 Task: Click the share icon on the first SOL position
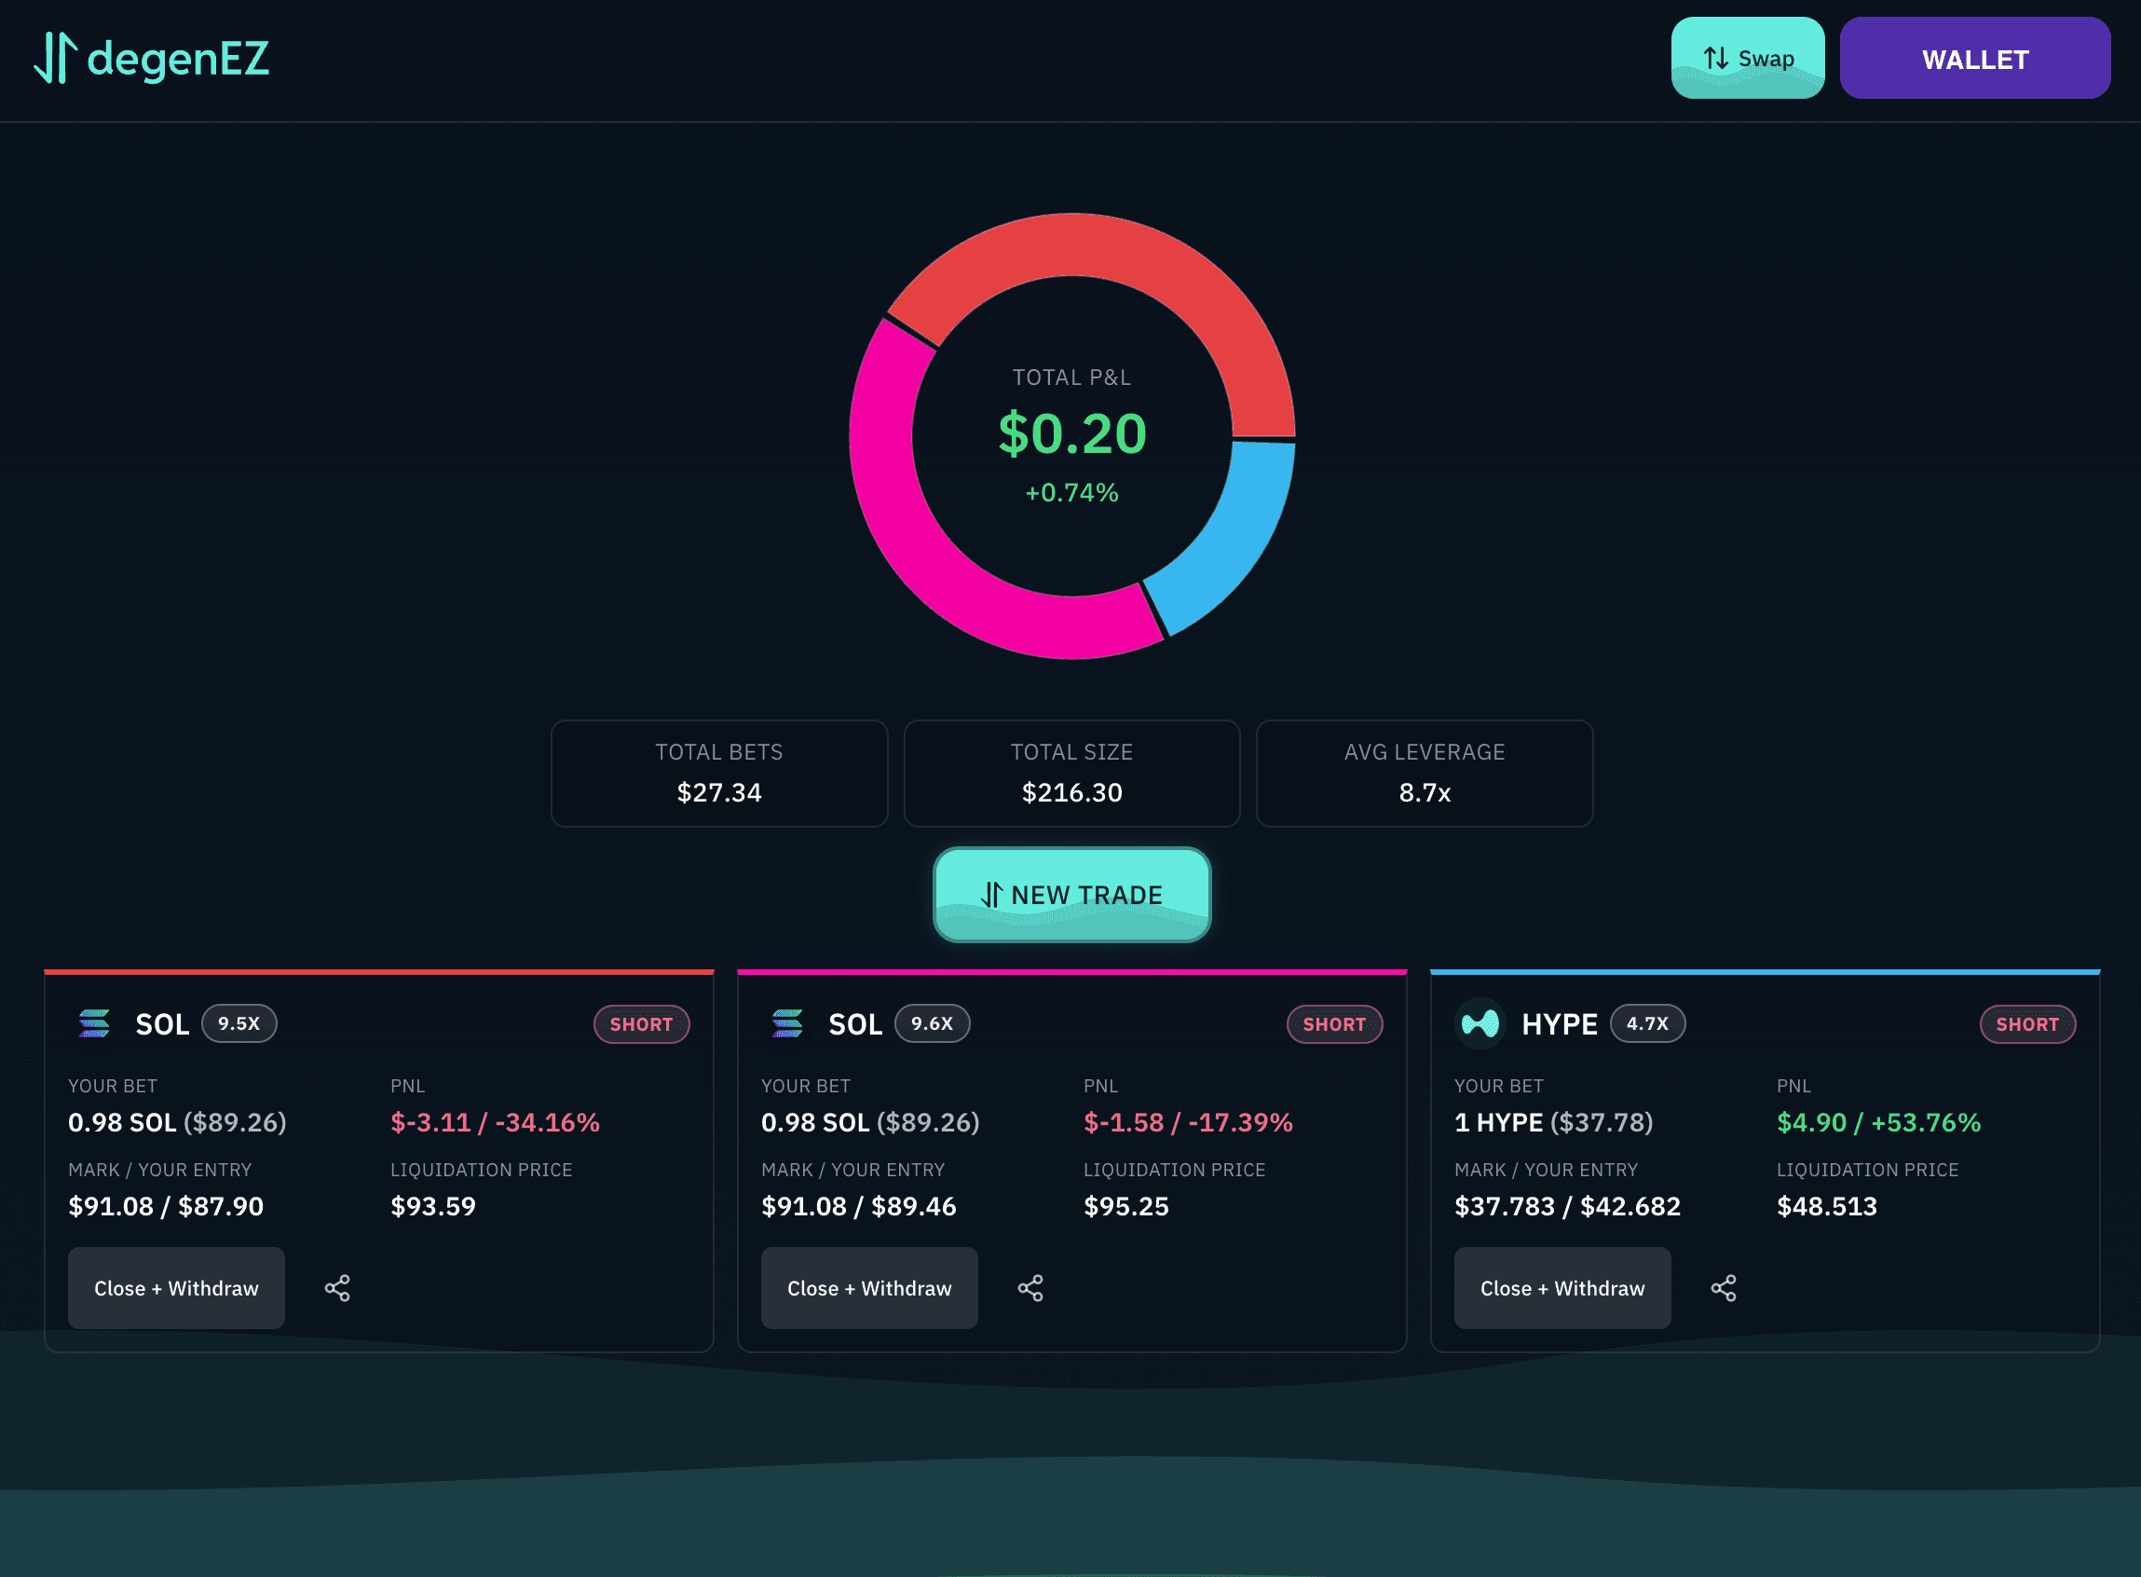pyautogui.click(x=338, y=1288)
